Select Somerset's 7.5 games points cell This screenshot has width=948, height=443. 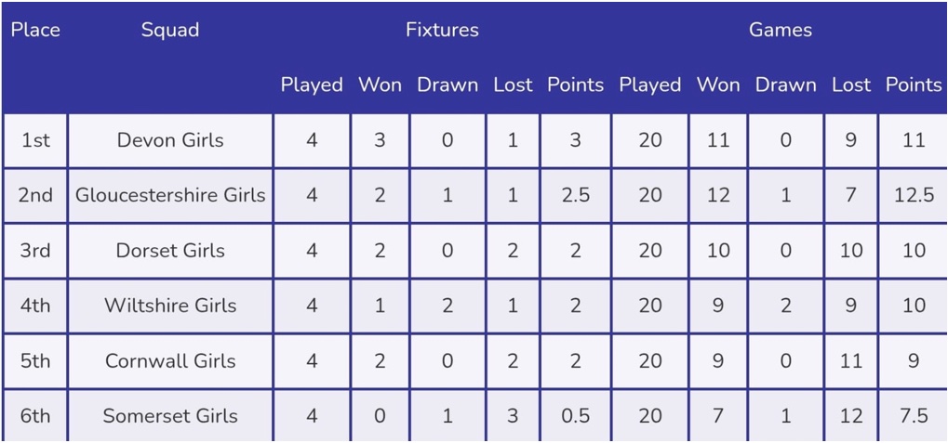point(914,416)
